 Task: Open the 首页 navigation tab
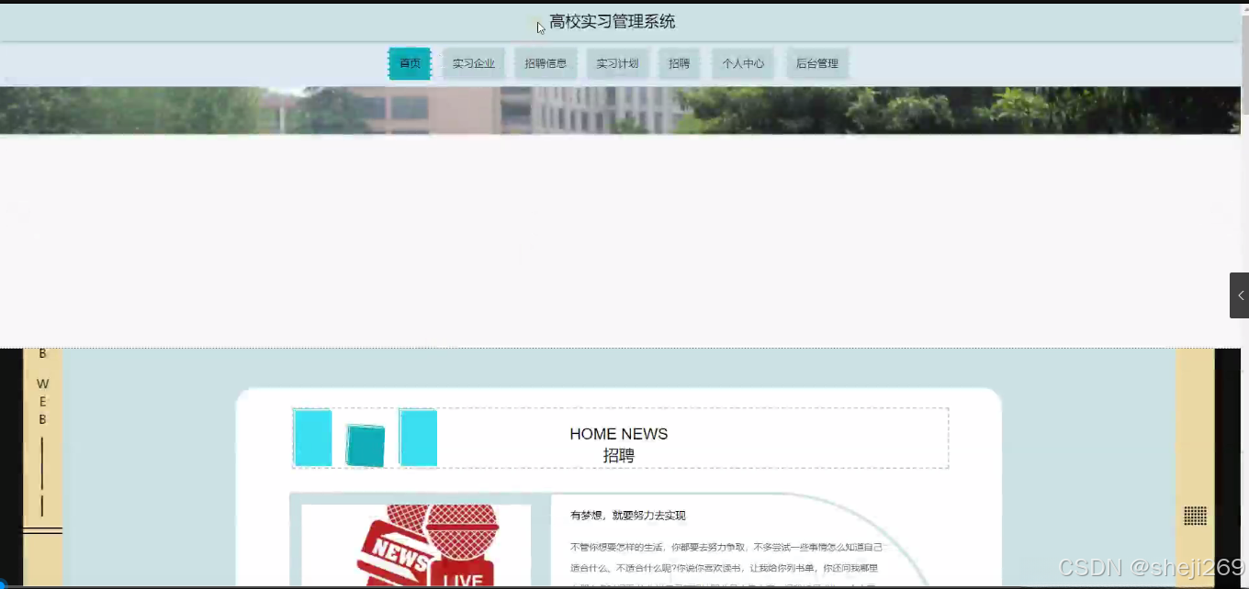pos(410,63)
